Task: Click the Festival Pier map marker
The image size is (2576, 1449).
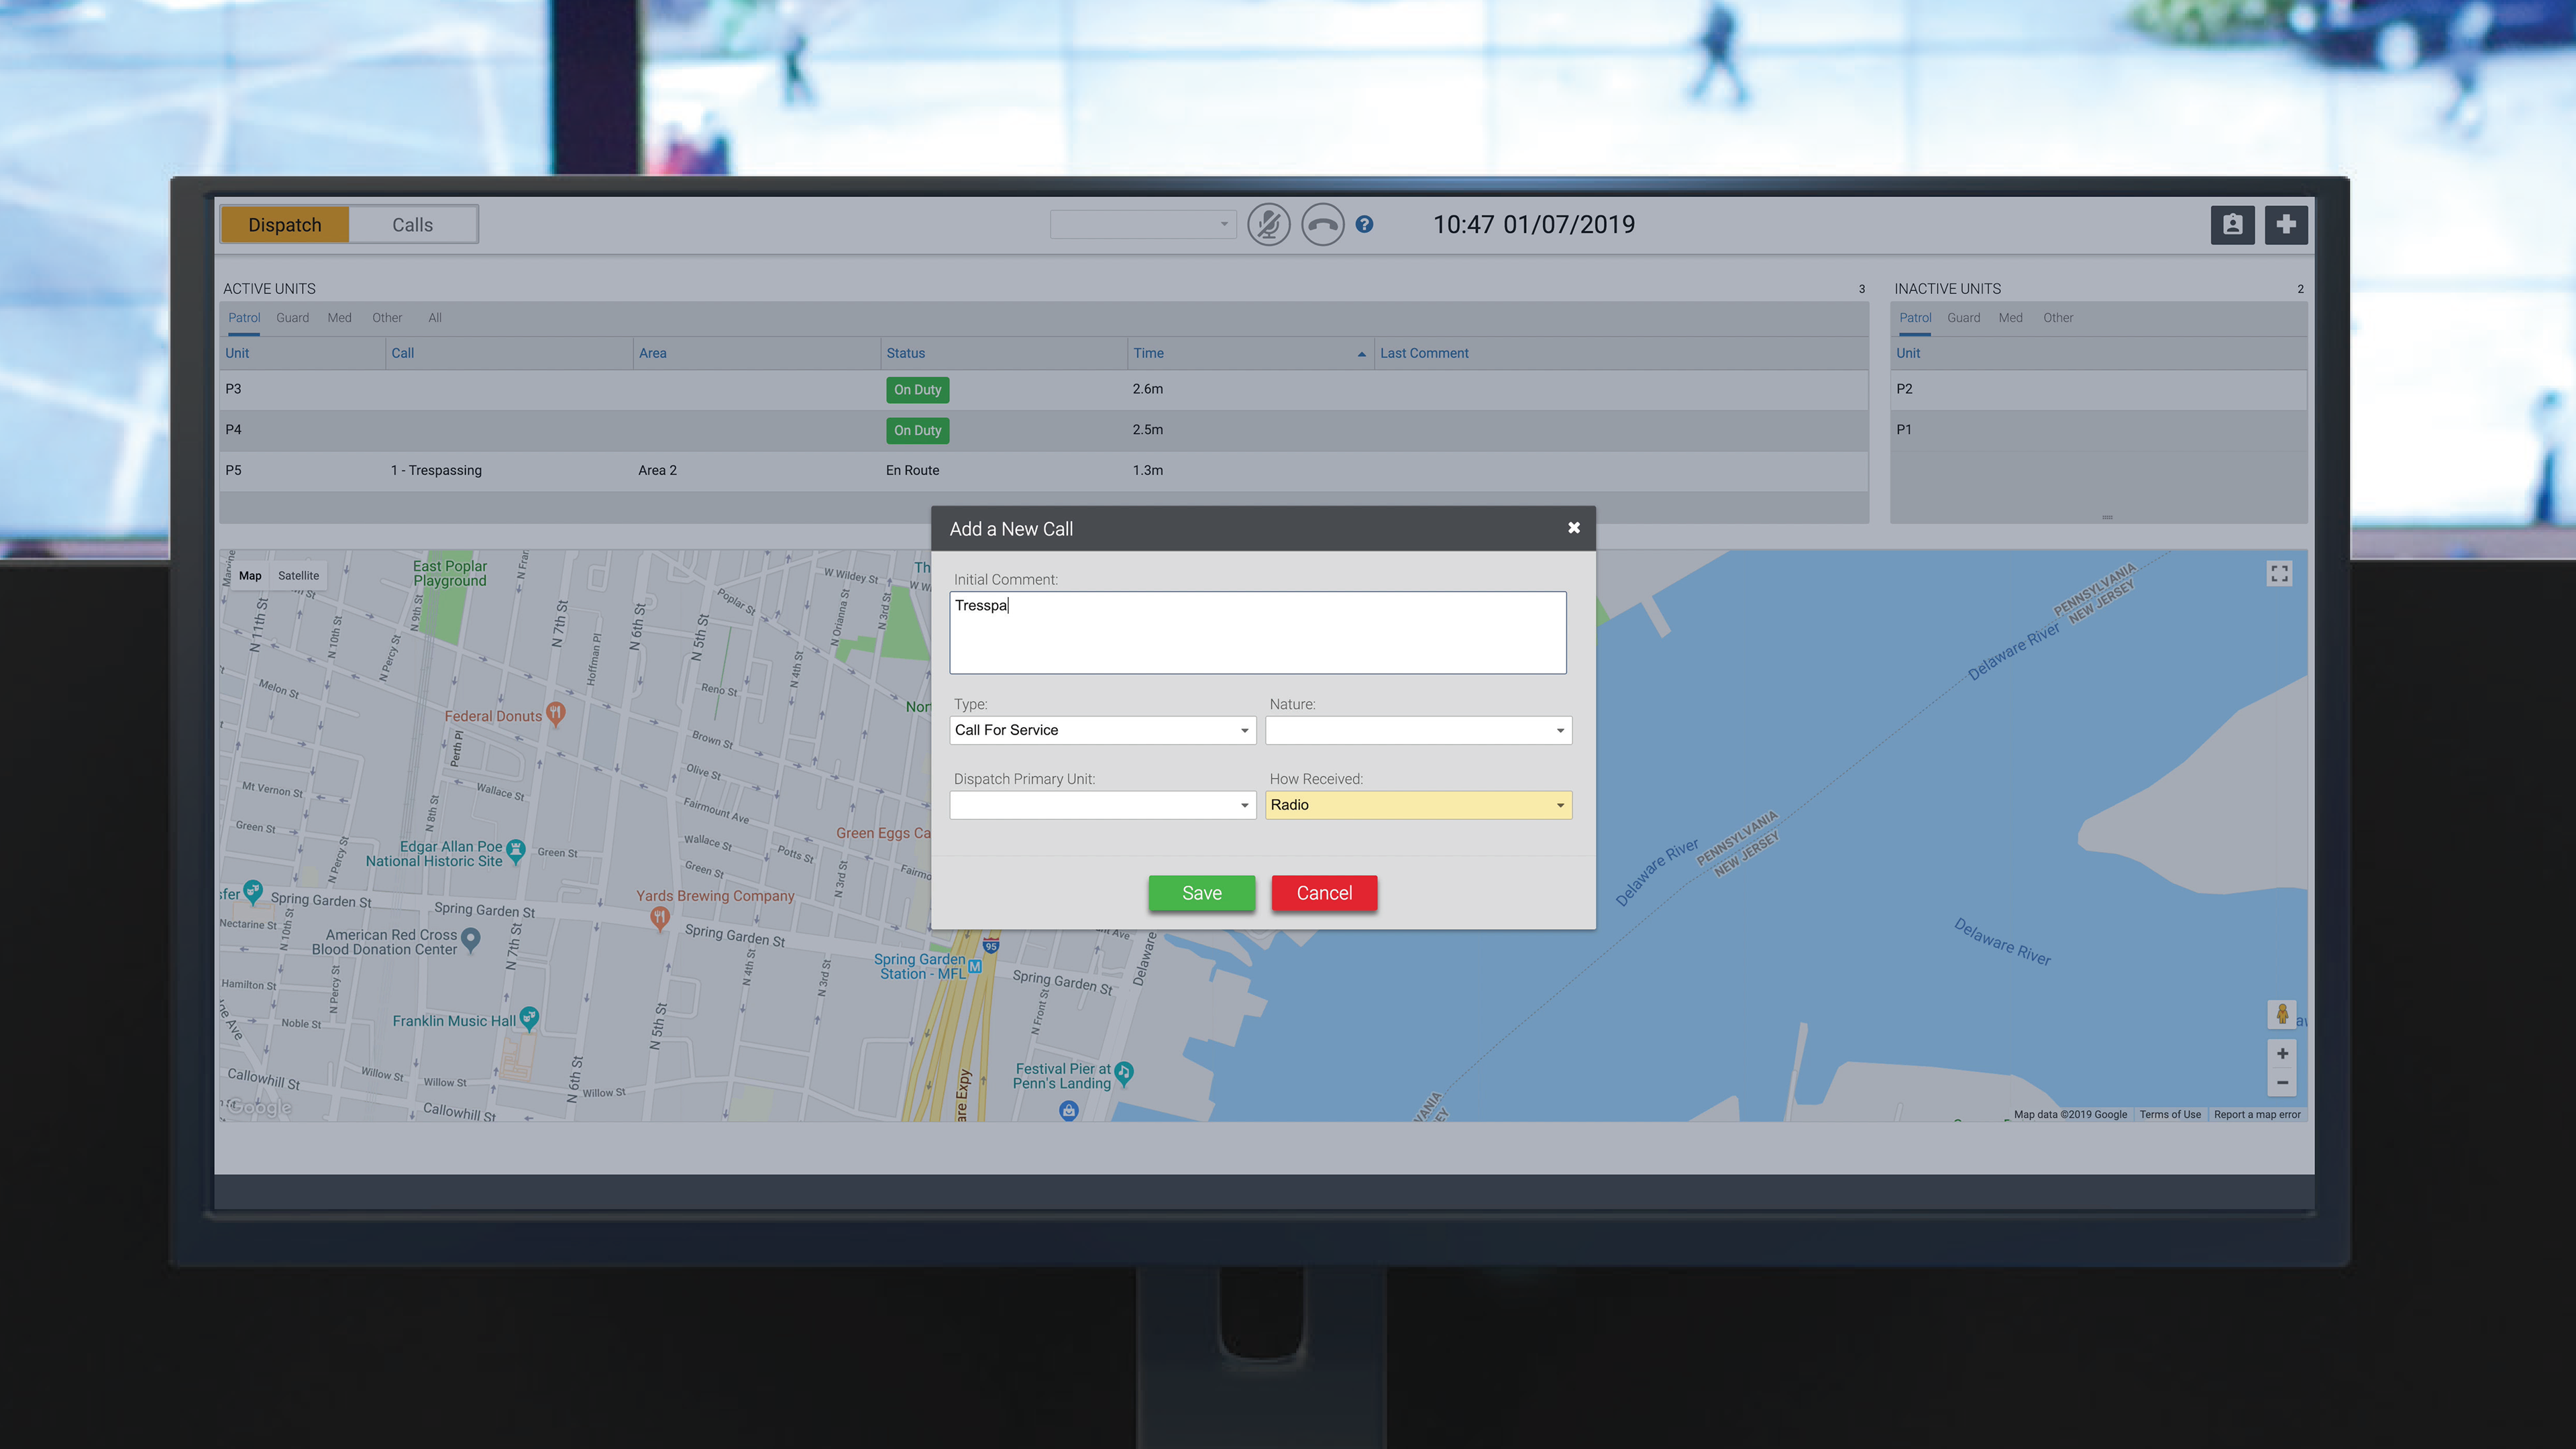Action: 1123,1074
